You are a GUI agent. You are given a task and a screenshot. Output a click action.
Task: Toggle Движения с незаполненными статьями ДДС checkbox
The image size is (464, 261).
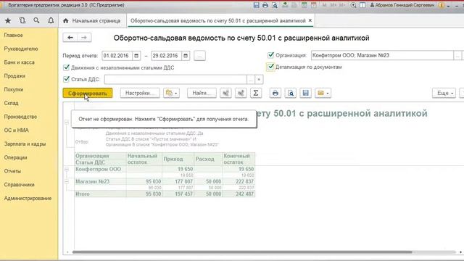(66, 67)
